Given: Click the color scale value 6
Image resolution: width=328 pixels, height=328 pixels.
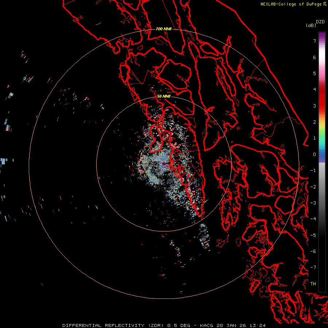Looking at the screenshot, I should click(x=315, y=57).
